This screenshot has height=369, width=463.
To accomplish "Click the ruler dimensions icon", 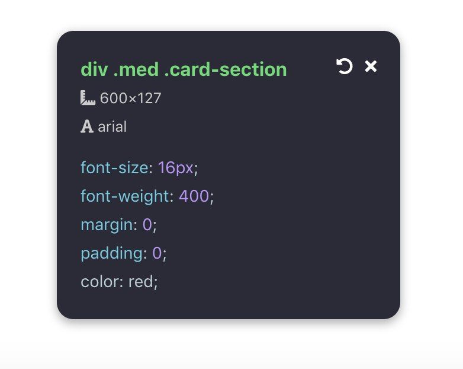I will click(88, 98).
